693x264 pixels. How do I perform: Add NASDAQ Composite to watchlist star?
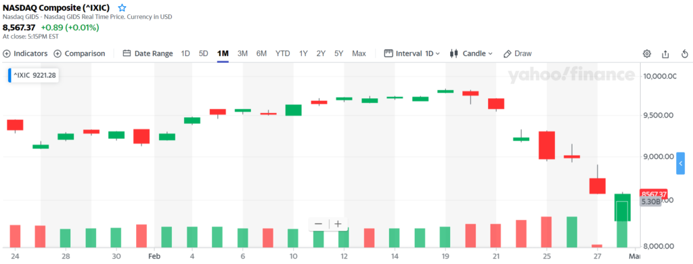122,7
